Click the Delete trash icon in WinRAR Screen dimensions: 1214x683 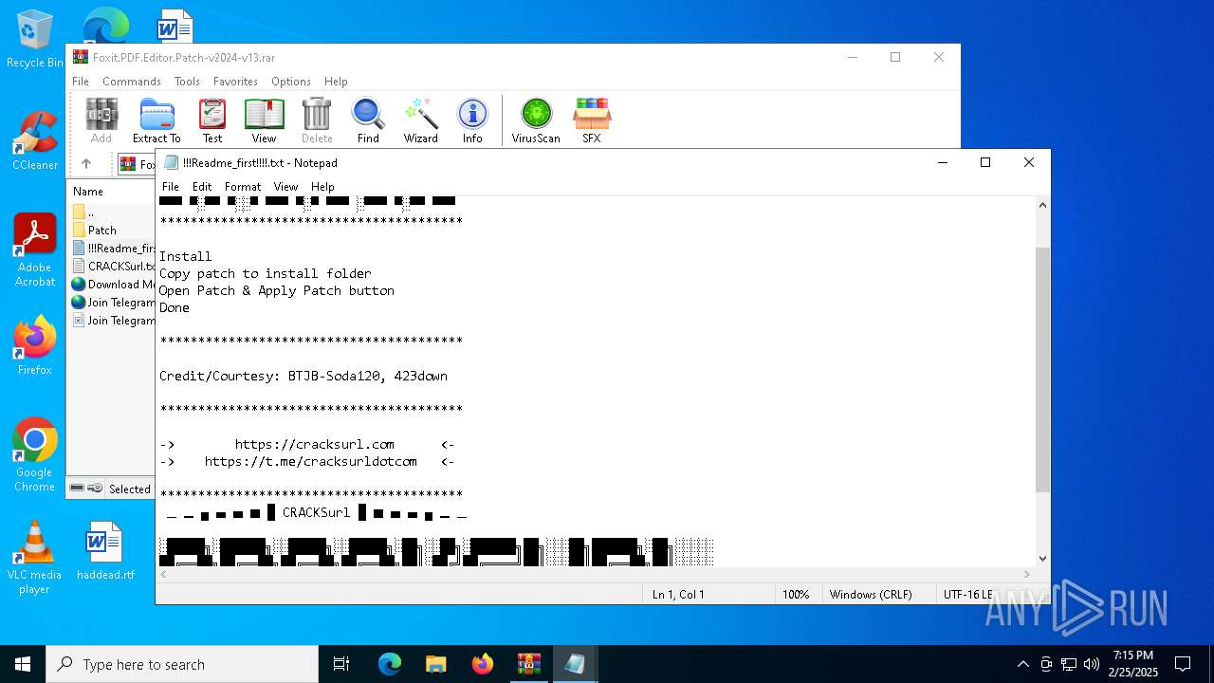317,120
